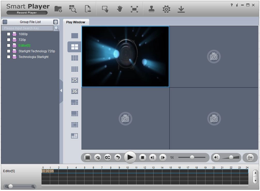Click the export file icon
260x191 pixels.
(88, 9)
